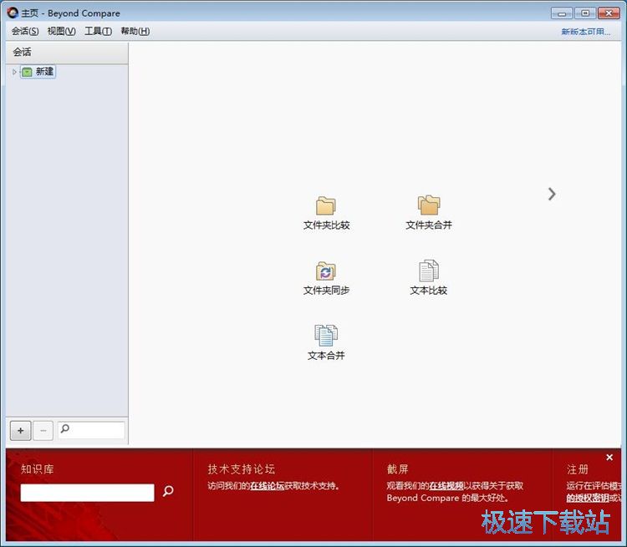Add a session with the plus button
The height and width of the screenshot is (547, 627).
click(x=20, y=431)
